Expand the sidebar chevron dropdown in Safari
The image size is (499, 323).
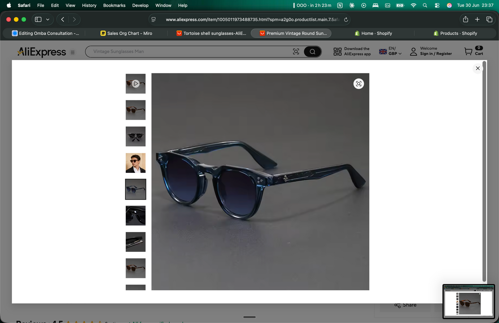48,19
